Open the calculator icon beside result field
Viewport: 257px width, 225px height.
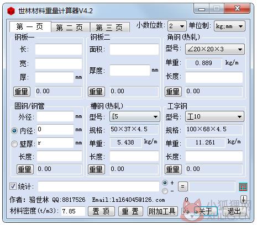243,187
